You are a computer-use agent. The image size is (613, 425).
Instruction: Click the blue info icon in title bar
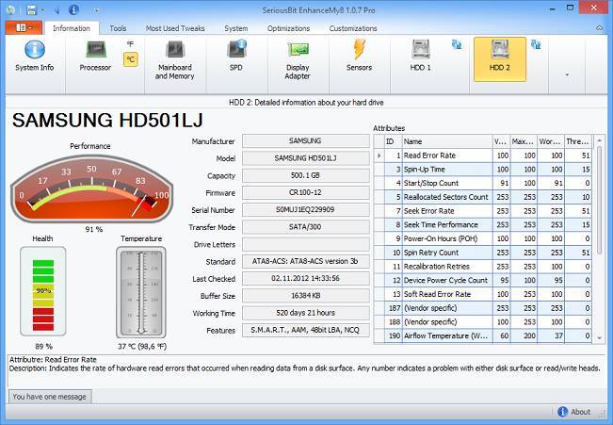[73, 9]
